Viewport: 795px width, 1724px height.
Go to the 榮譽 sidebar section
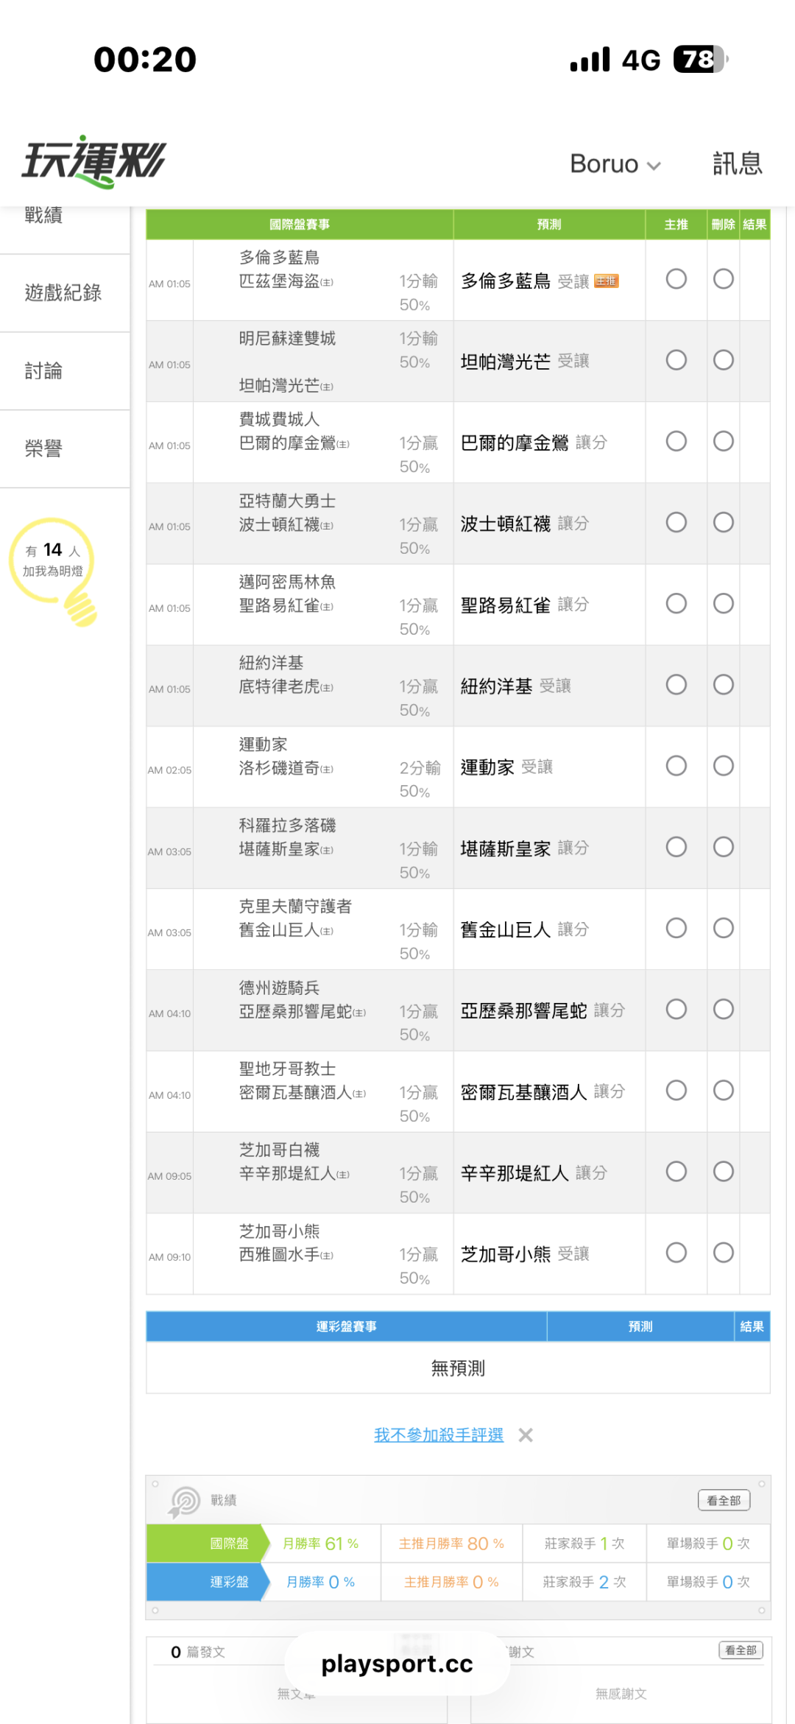click(x=43, y=448)
